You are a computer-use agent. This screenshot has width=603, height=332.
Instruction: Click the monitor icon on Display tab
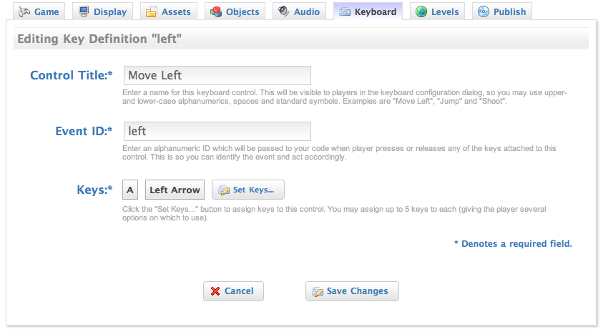[84, 11]
